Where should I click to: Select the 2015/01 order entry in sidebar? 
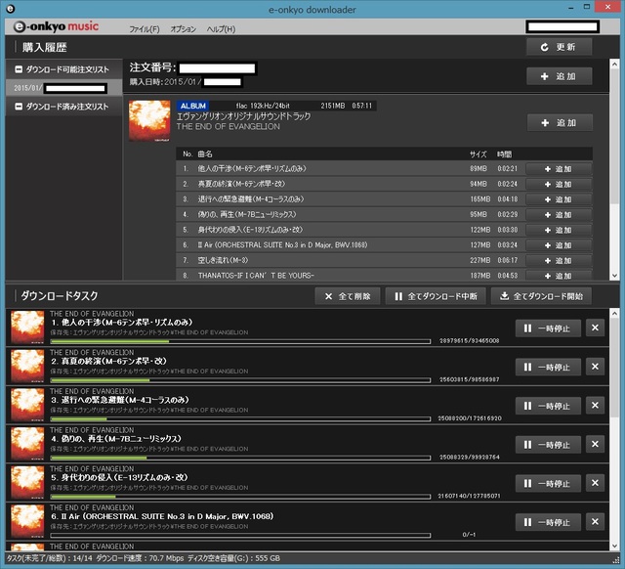coord(62,88)
